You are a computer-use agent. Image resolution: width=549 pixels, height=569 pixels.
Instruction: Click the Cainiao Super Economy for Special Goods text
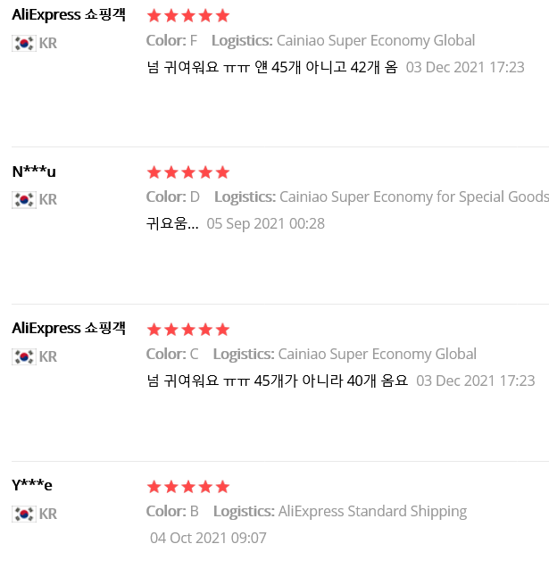(414, 197)
